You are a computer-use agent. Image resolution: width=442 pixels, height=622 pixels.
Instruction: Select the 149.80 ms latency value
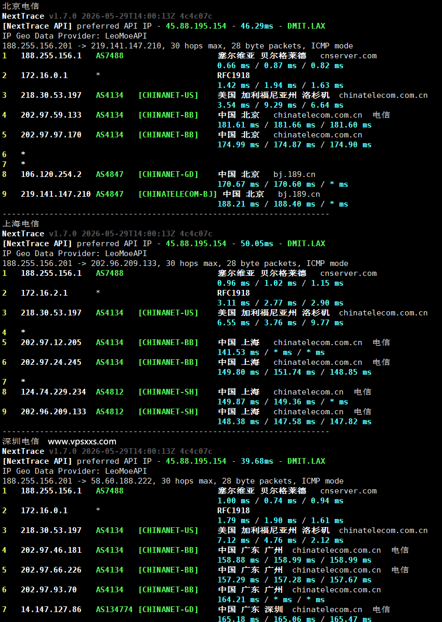tap(238, 372)
